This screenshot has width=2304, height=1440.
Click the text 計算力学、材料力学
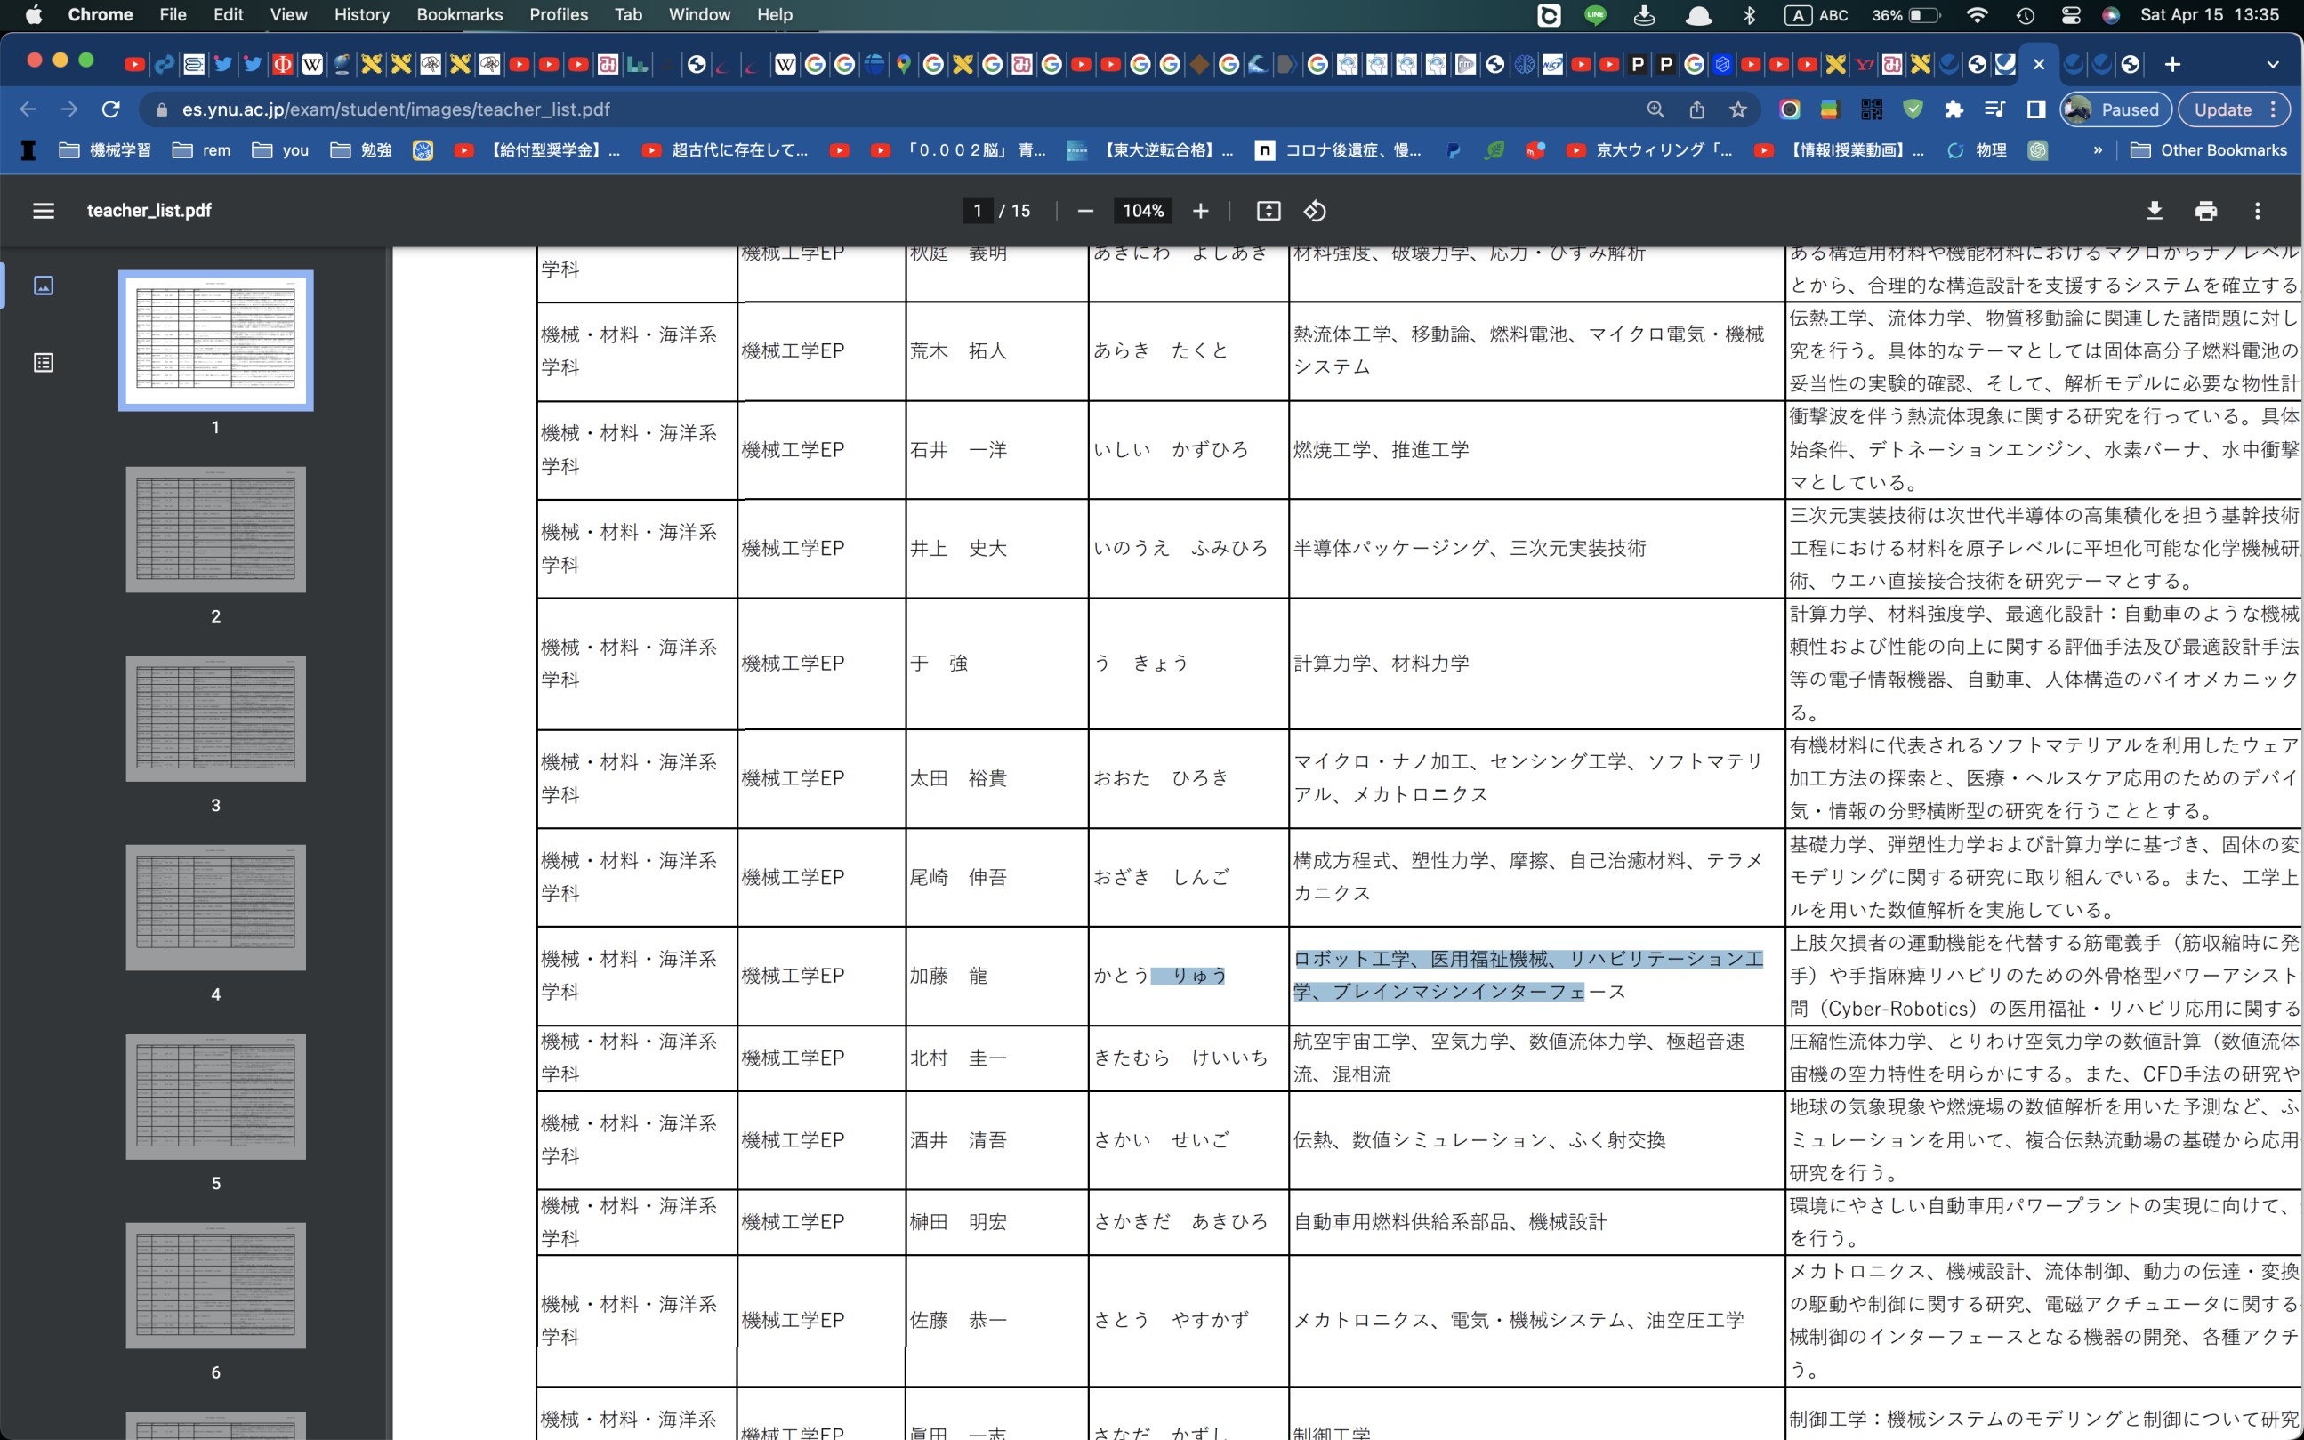[x=1380, y=663]
